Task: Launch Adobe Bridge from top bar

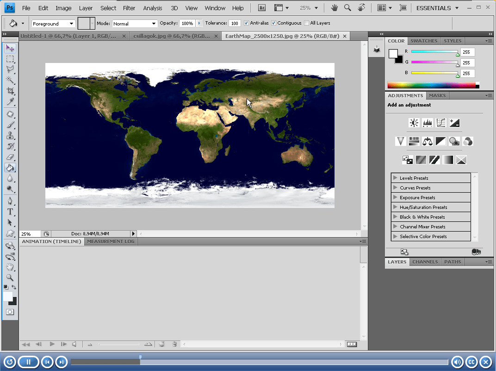Action: (261, 8)
